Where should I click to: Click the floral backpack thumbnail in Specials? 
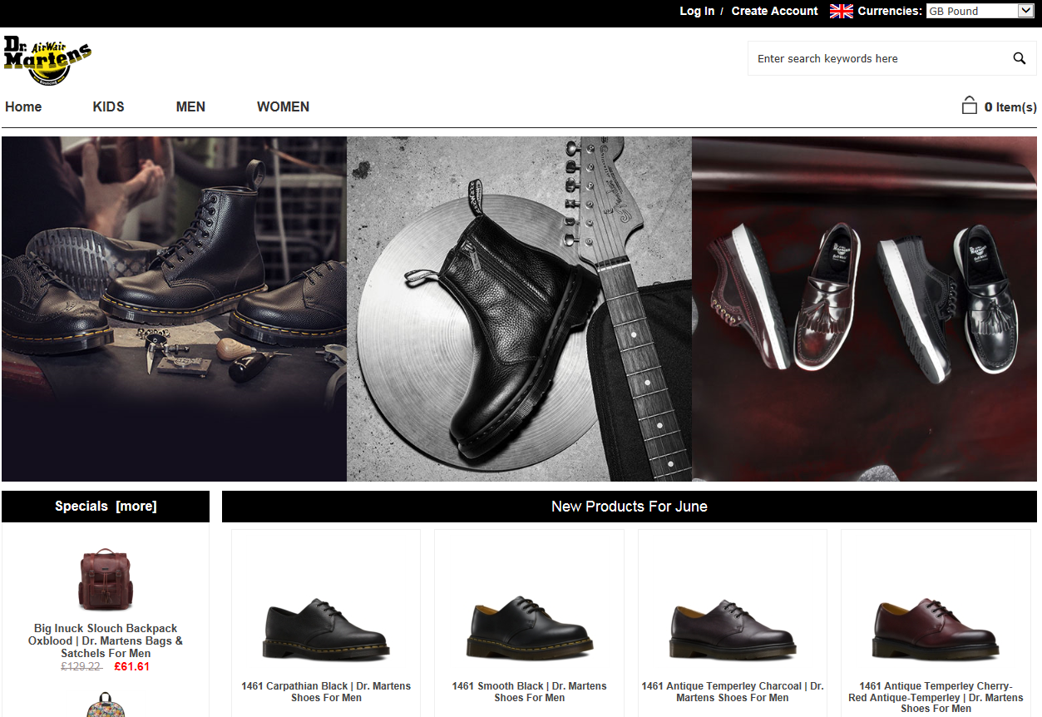106,705
